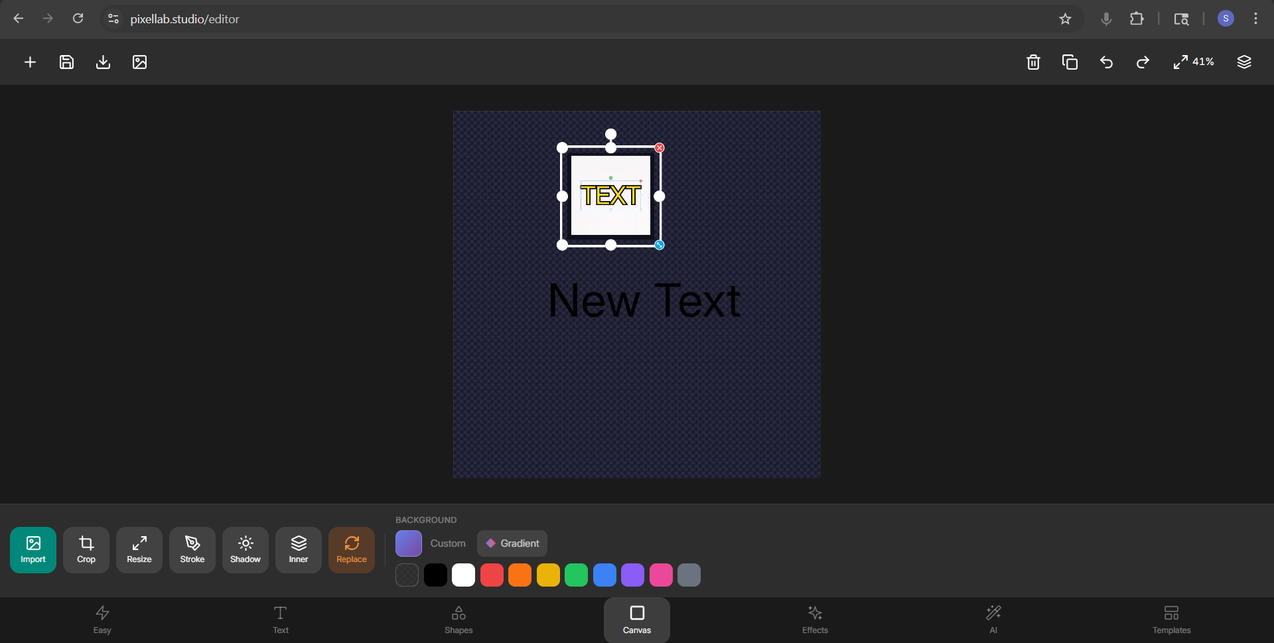Open the Stroke option
Image resolution: width=1274 pixels, height=643 pixels.
(192, 550)
